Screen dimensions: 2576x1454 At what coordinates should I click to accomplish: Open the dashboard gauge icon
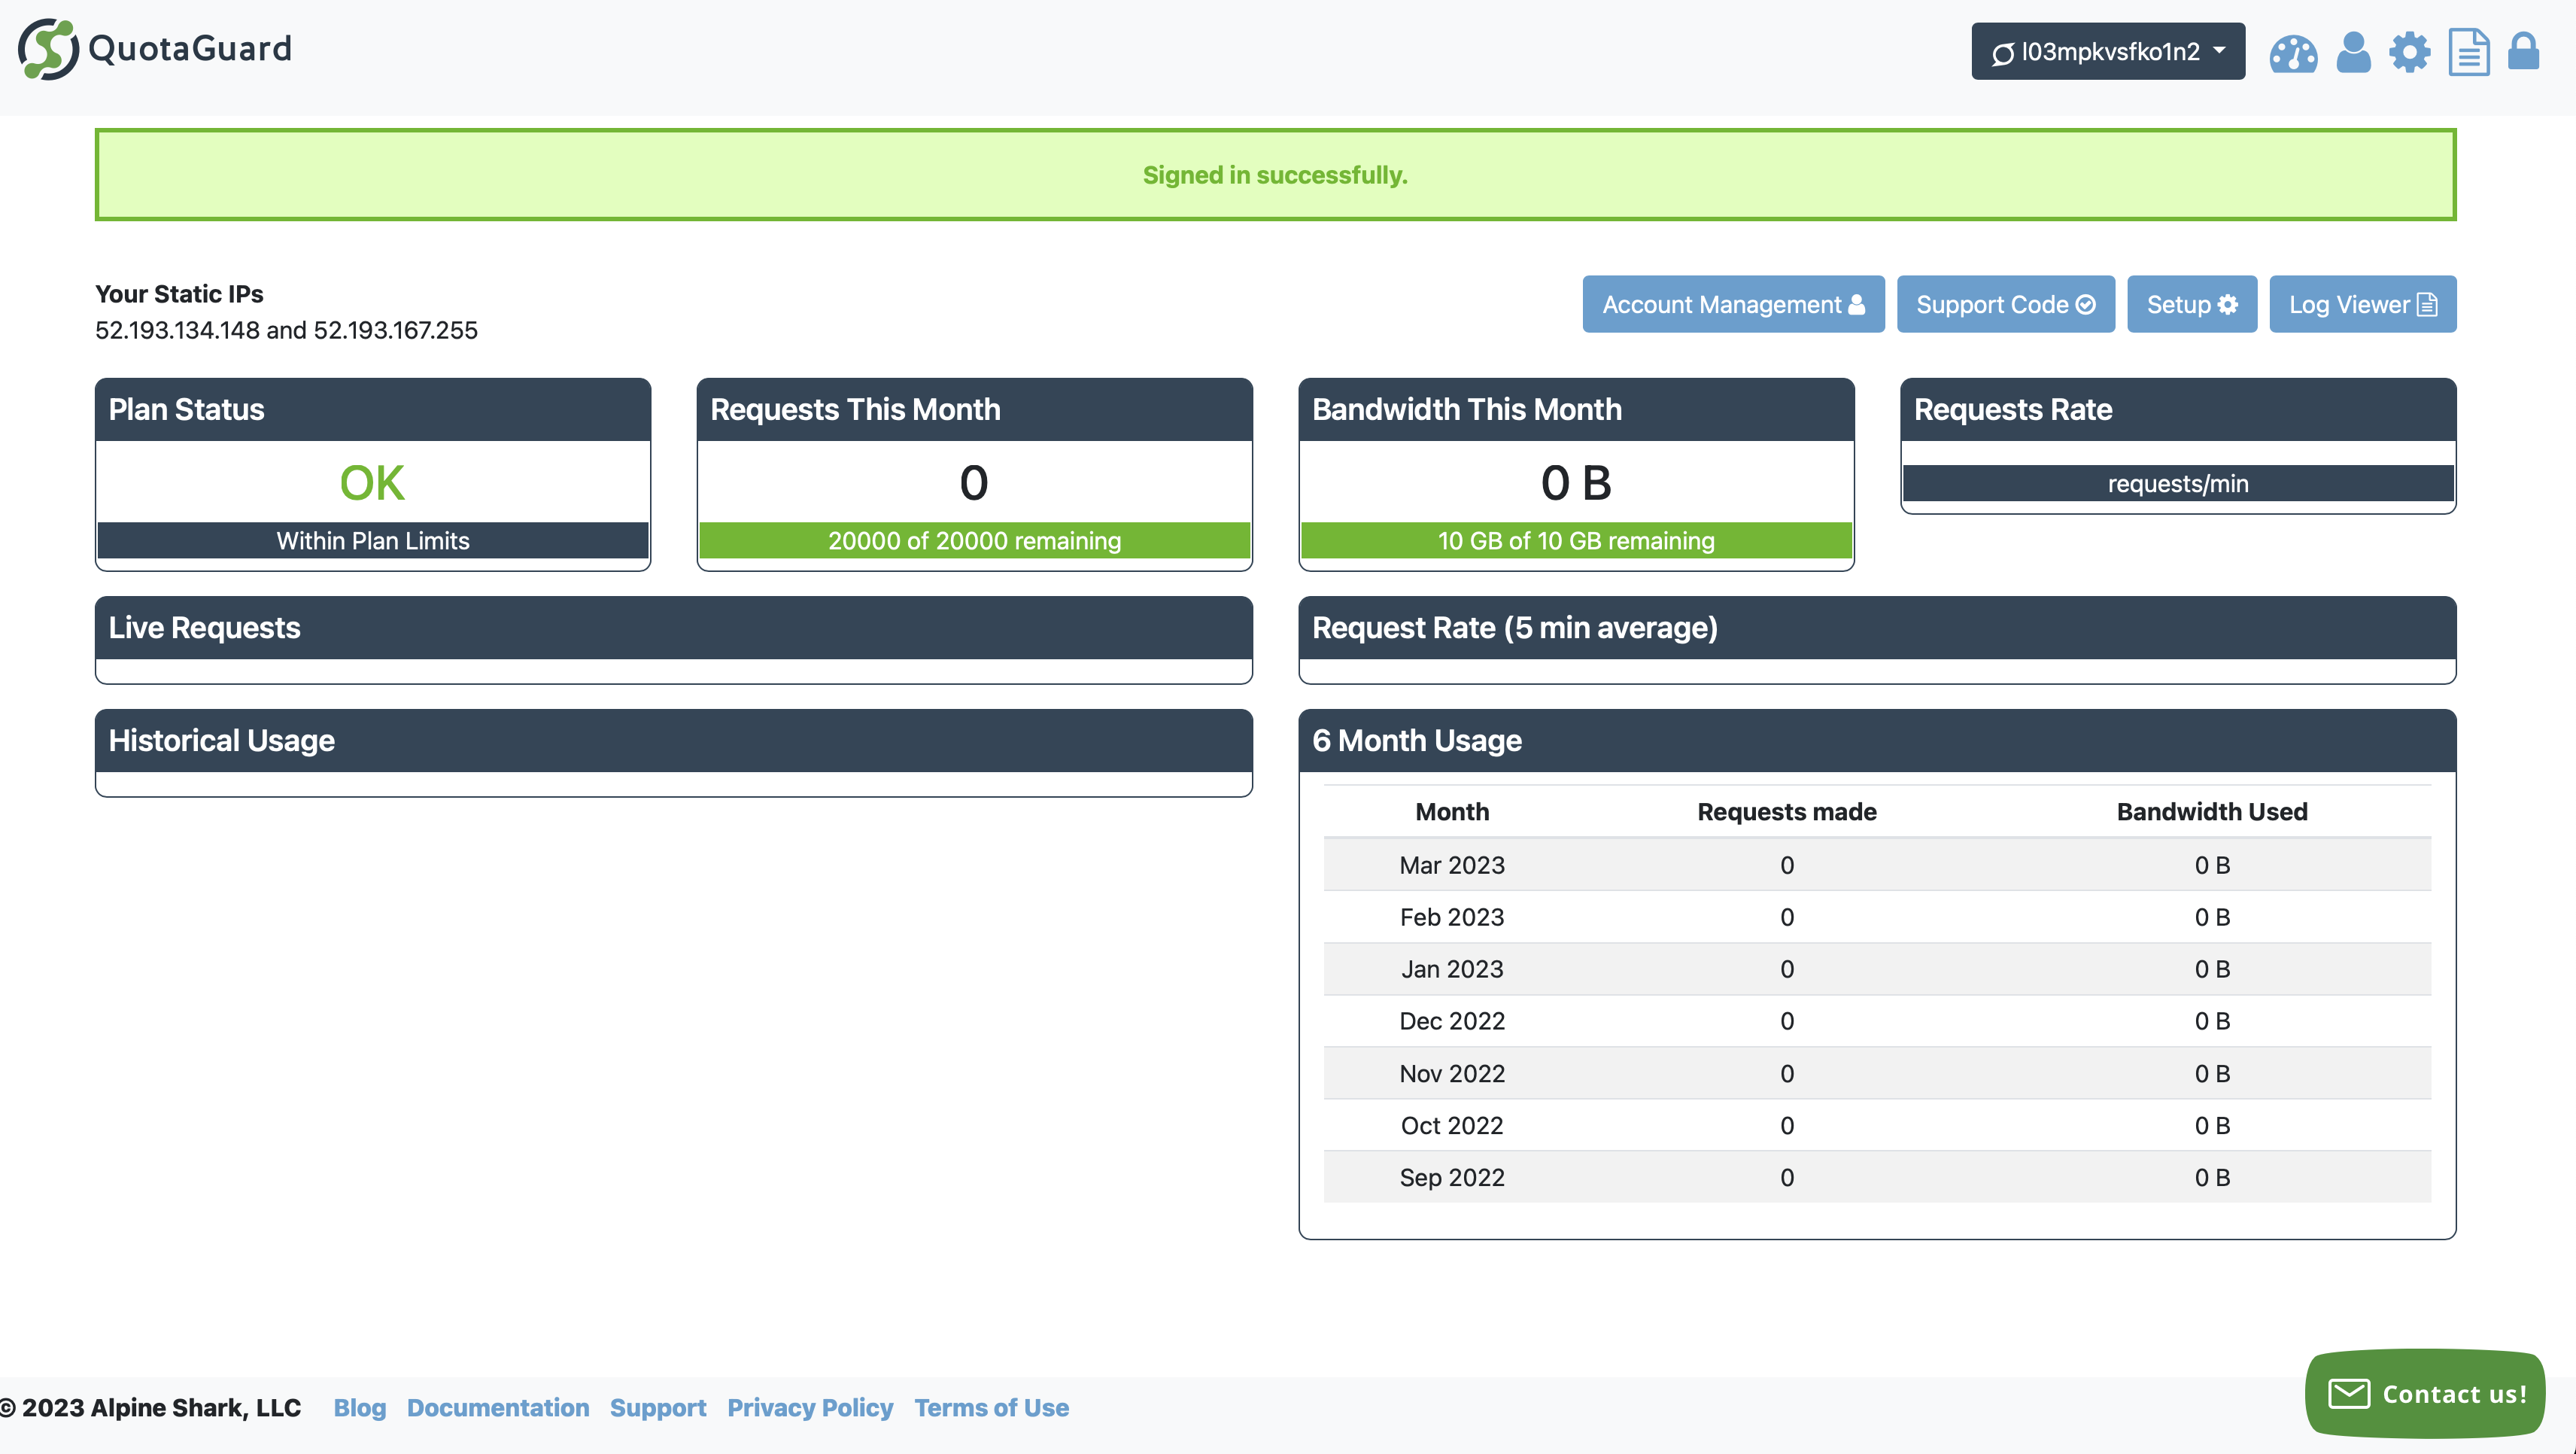[2292, 53]
